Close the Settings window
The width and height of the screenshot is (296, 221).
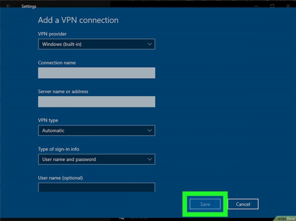pos(288,6)
